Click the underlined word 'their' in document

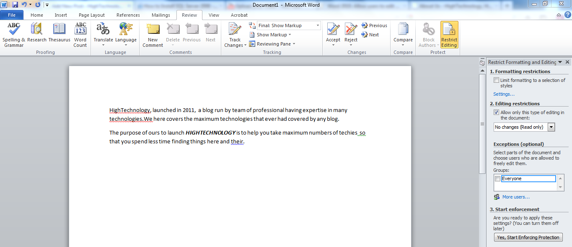237,141
